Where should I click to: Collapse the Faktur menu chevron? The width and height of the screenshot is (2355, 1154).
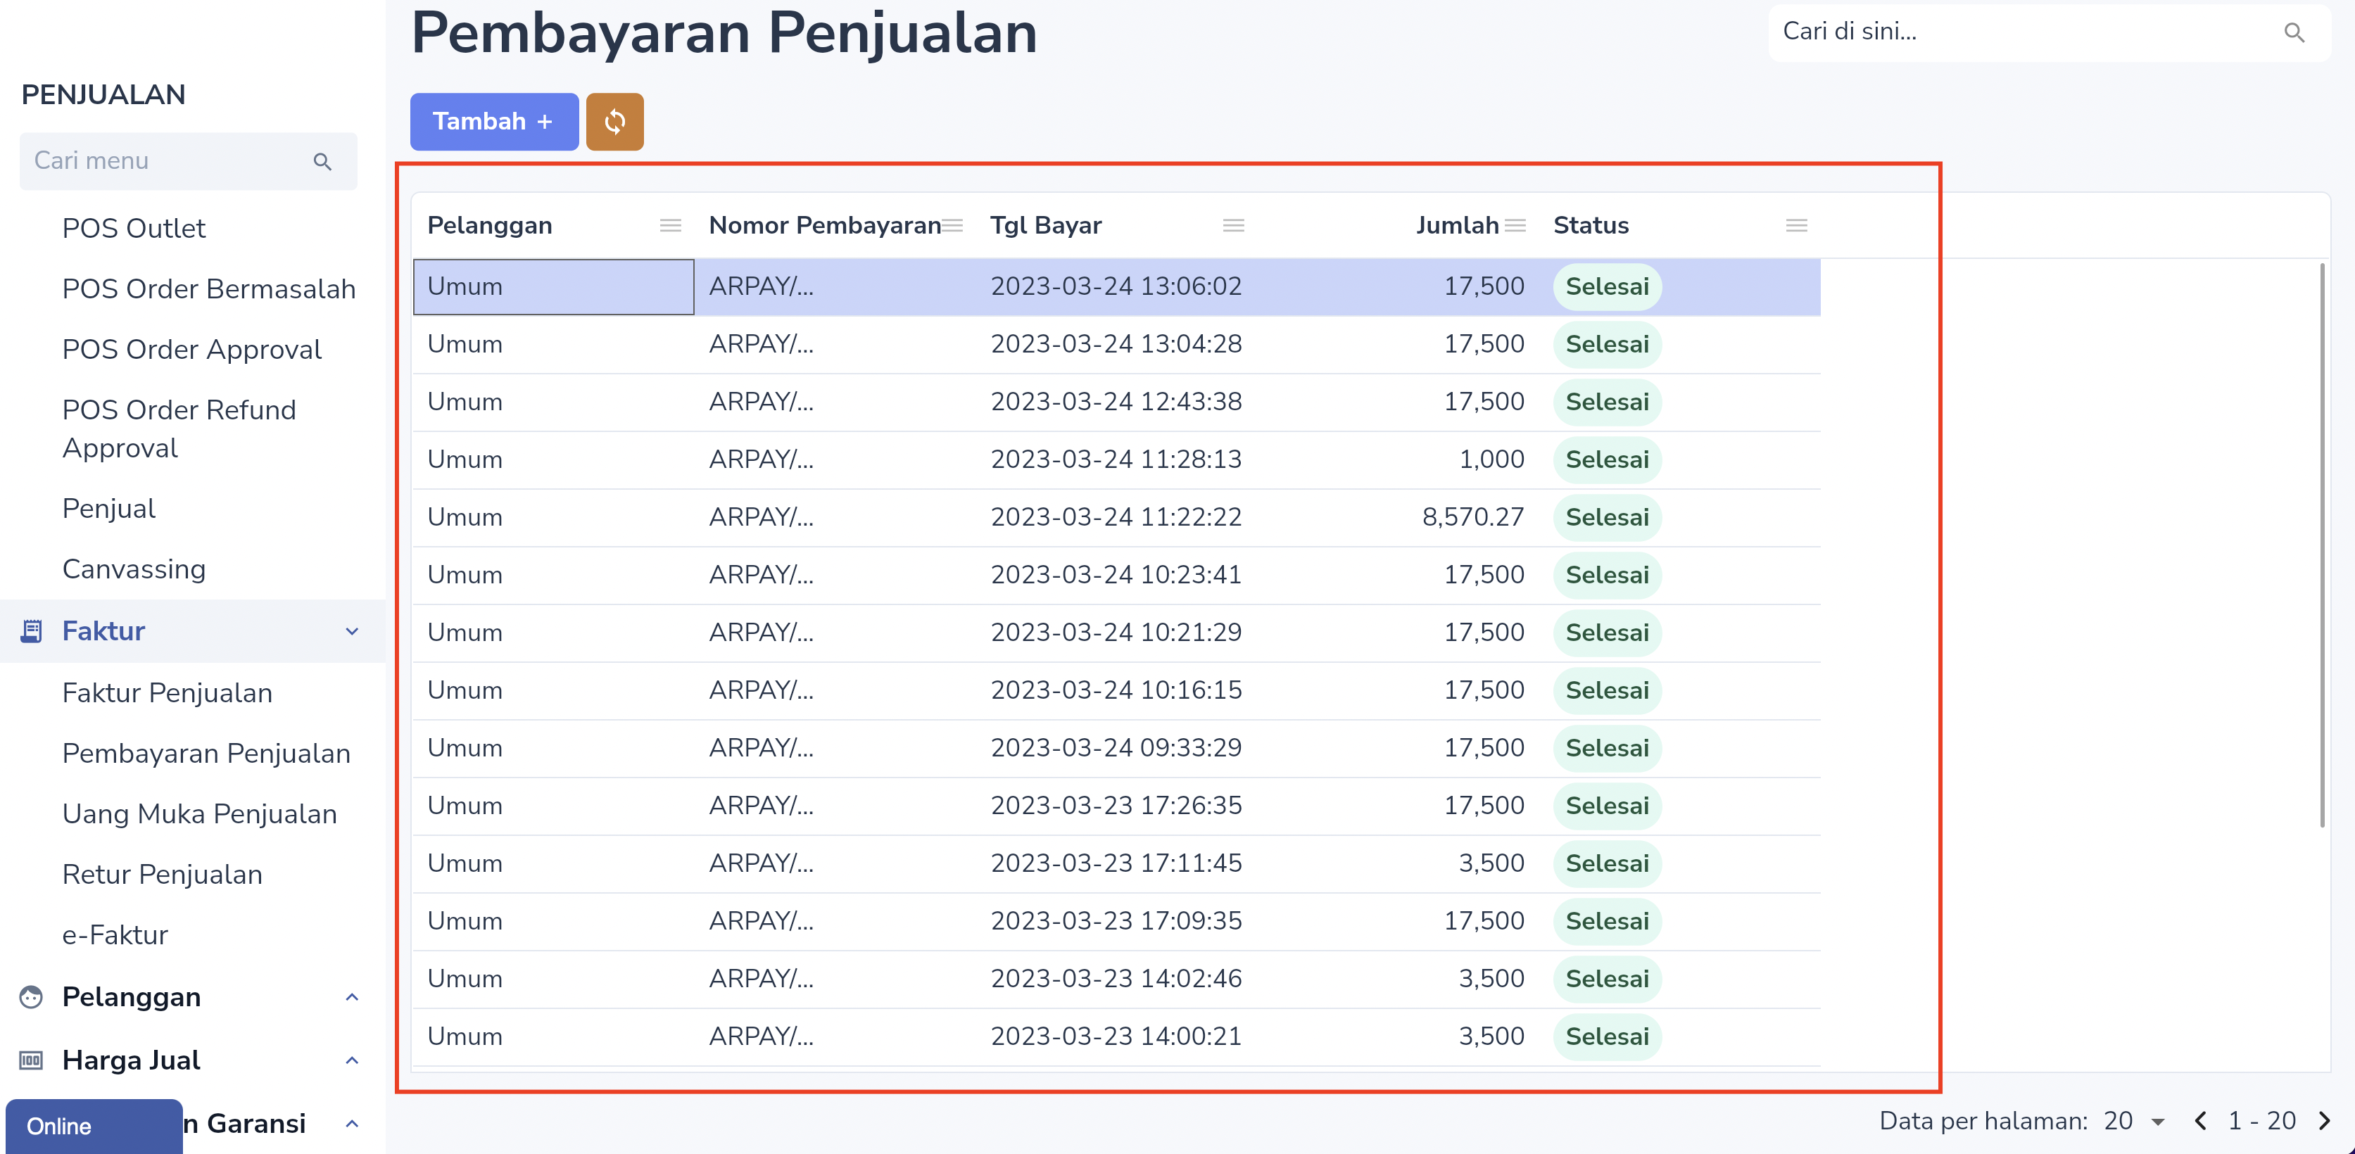point(352,631)
